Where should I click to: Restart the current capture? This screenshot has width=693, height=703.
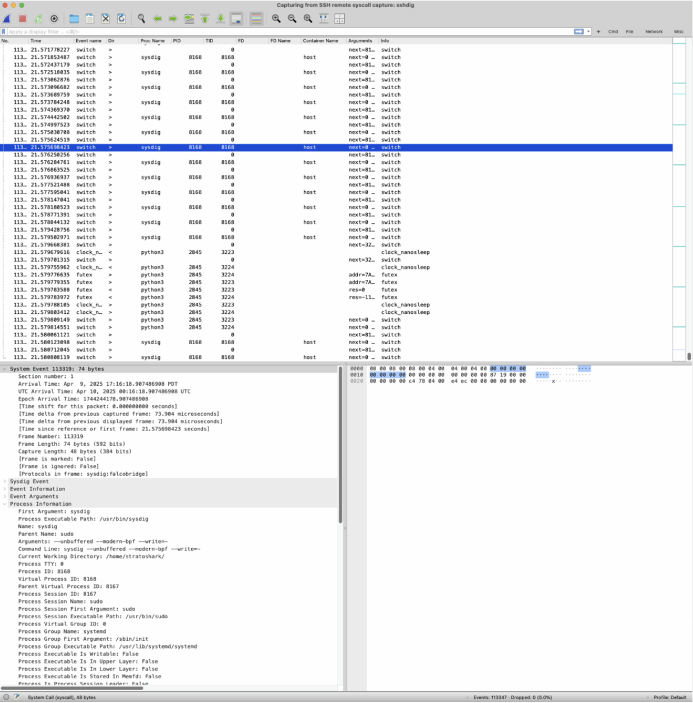(x=38, y=19)
